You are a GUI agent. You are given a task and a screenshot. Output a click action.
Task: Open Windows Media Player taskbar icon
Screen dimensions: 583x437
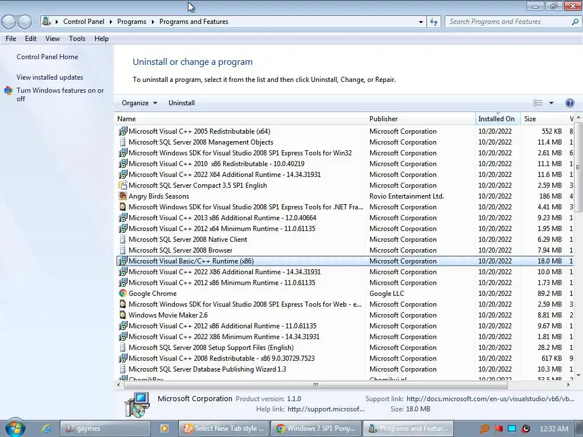coord(165,428)
